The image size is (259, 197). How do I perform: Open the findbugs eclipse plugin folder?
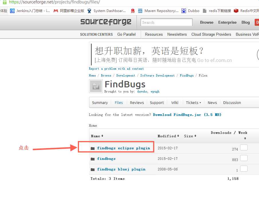tap(124, 148)
